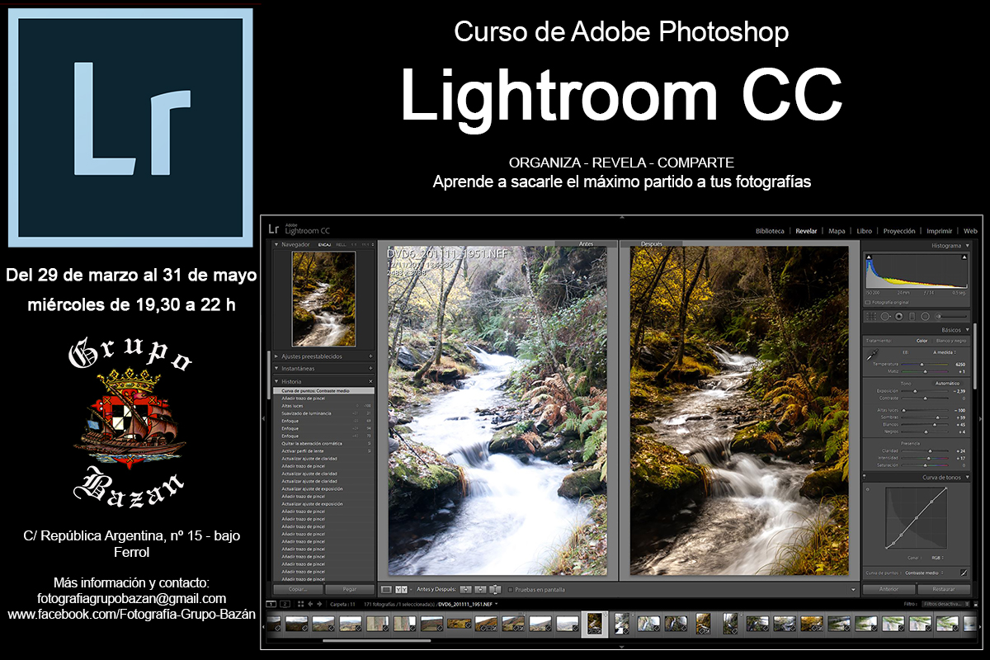
Task: Select the Red Eye Correction tool icon
Action: coord(898,316)
